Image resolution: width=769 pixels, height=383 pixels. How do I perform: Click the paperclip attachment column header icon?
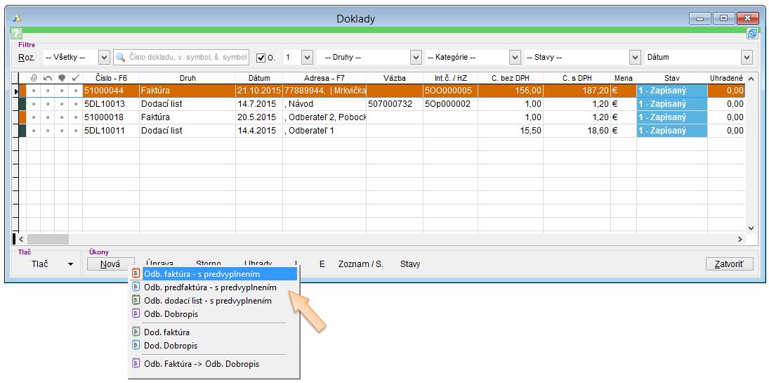(x=33, y=78)
